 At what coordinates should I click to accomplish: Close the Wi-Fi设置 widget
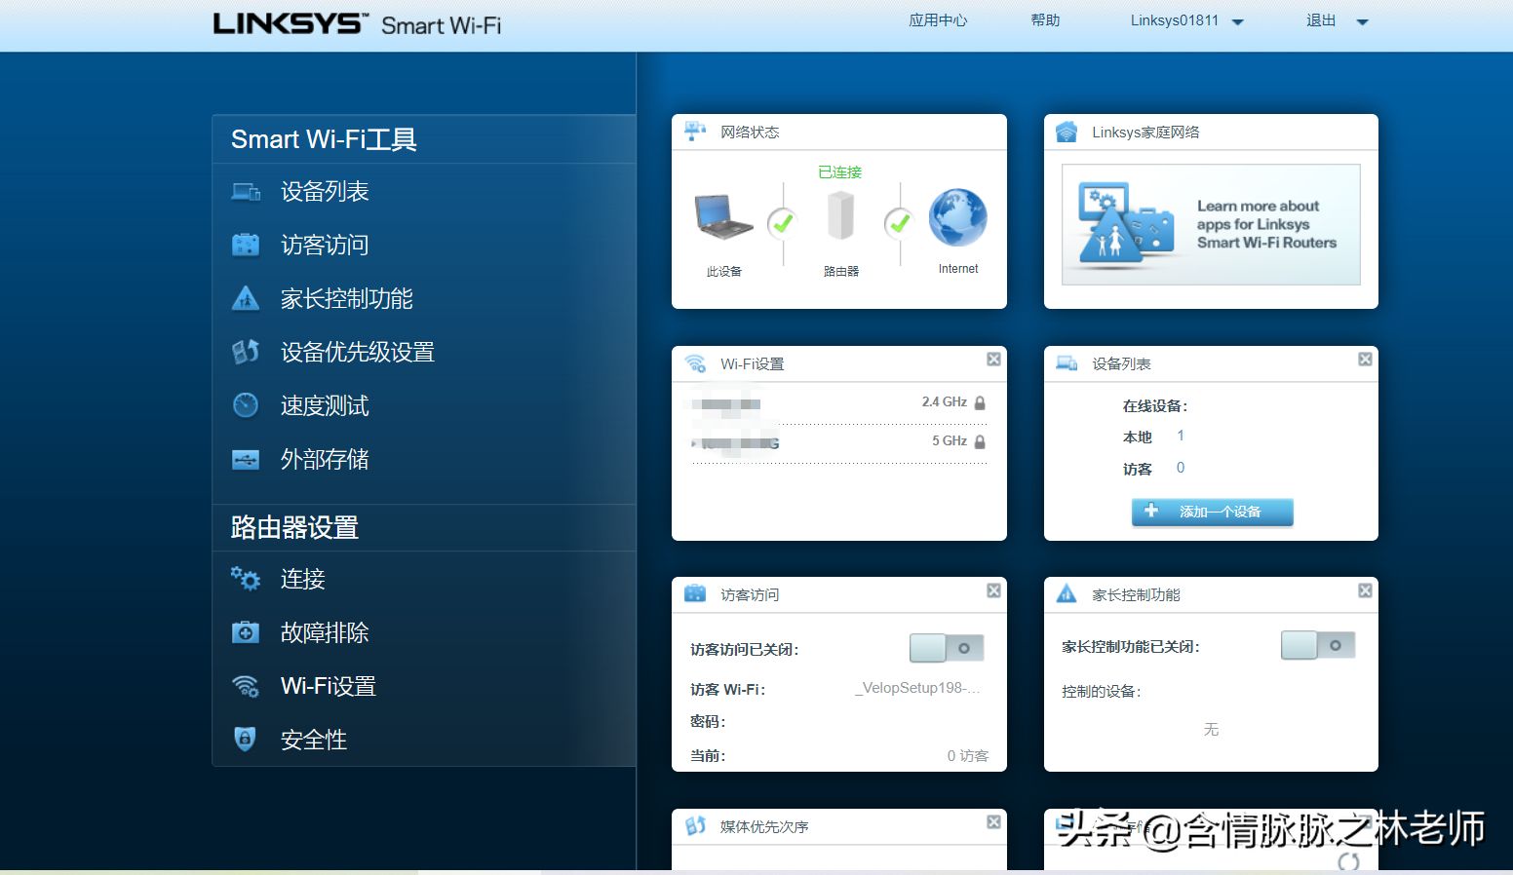993,360
